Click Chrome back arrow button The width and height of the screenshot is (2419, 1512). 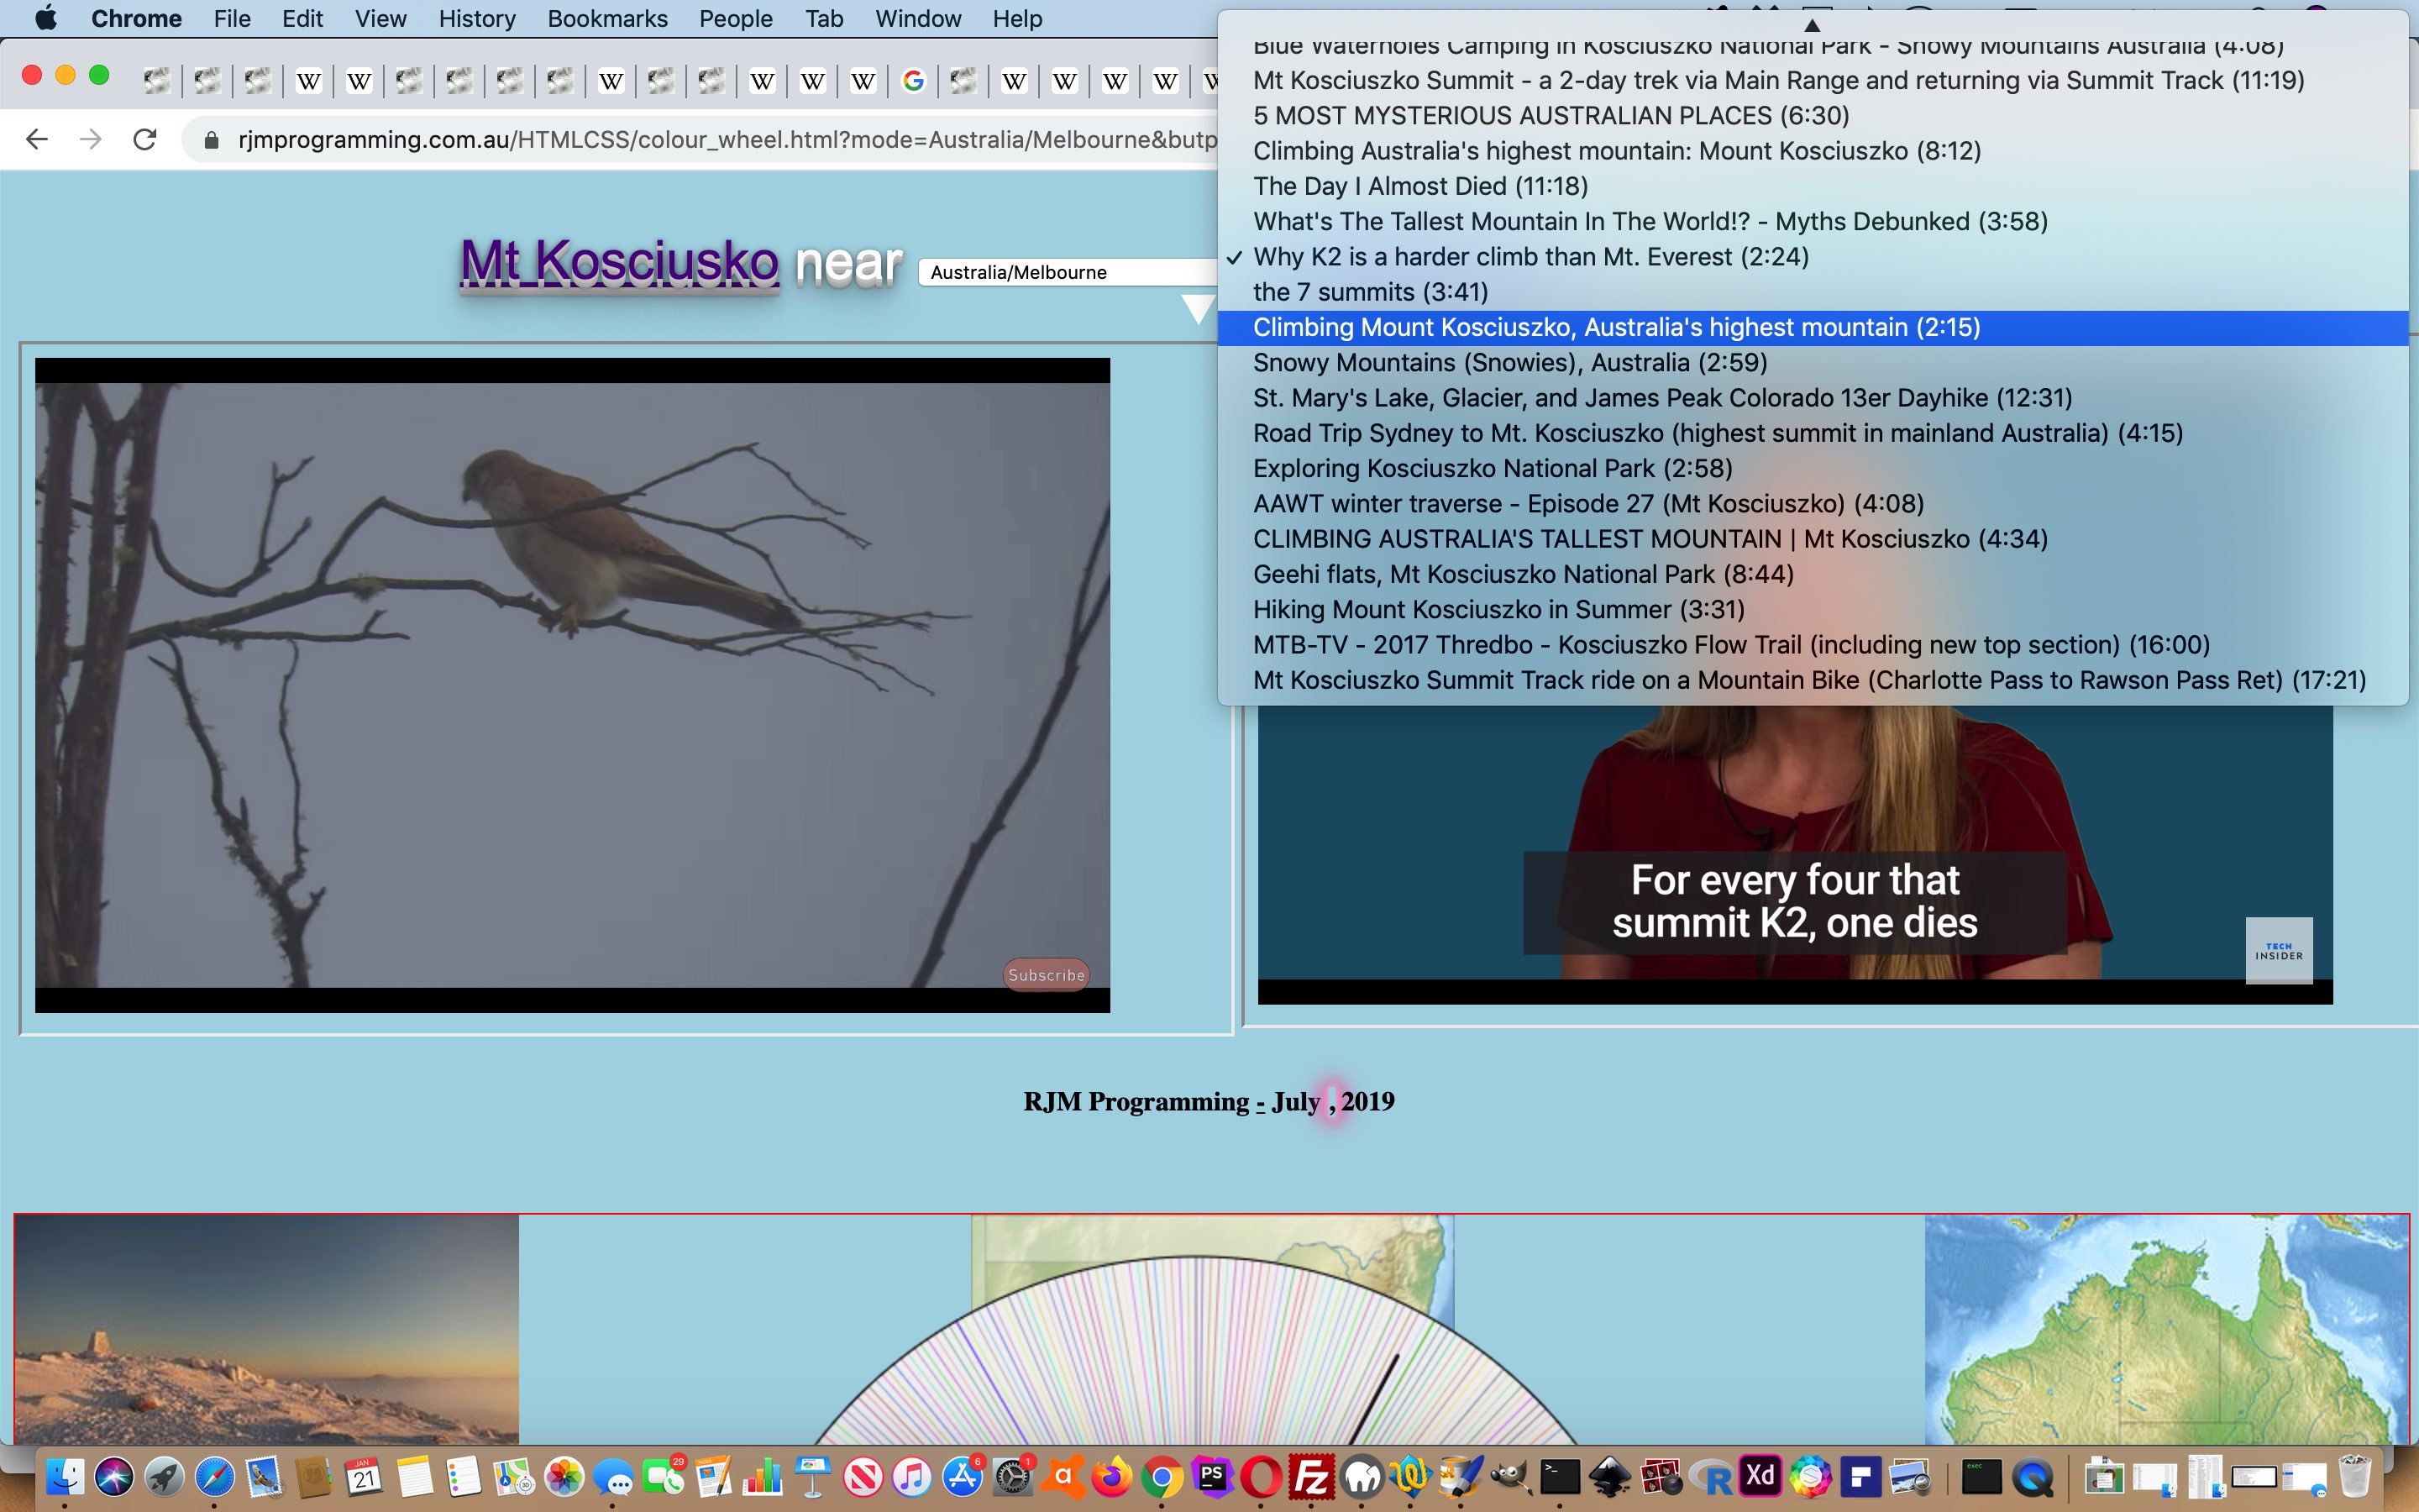37,139
